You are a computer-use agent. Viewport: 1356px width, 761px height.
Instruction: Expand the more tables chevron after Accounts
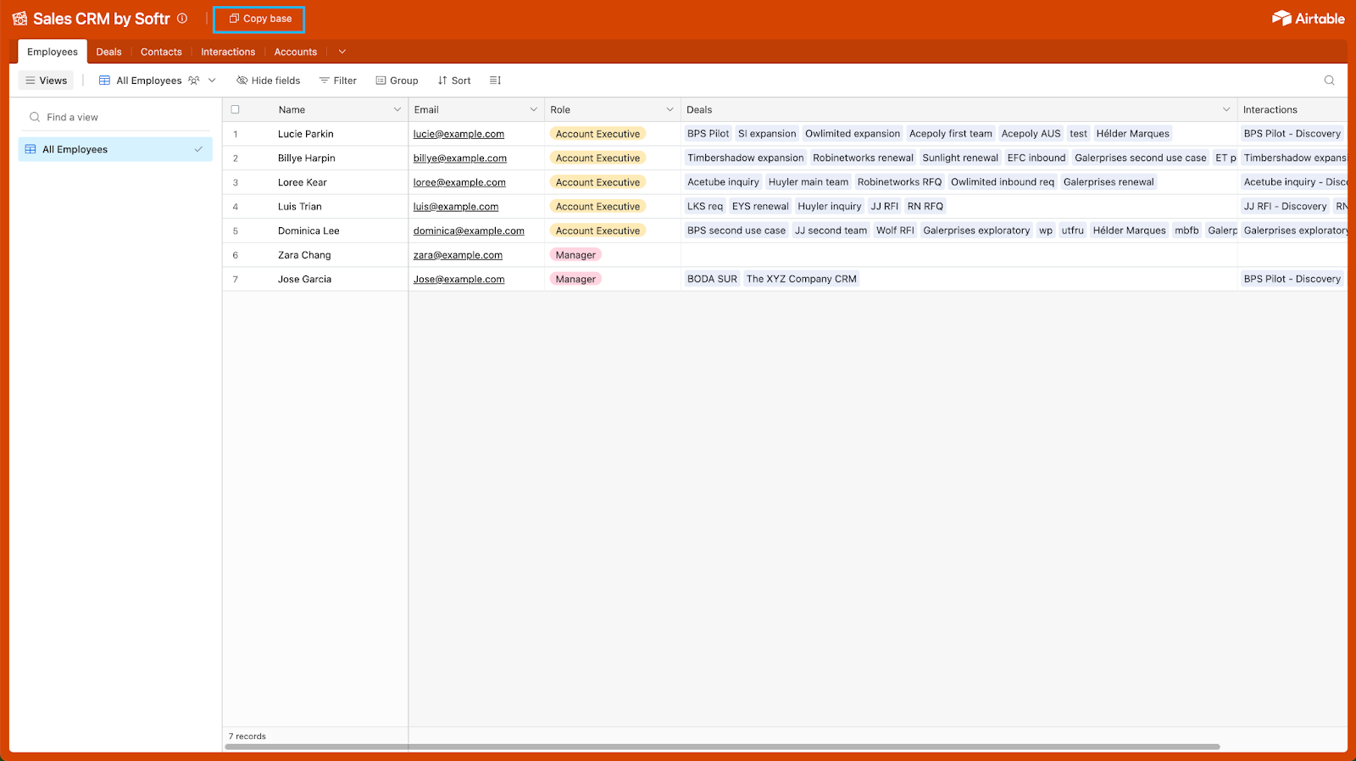click(x=342, y=52)
